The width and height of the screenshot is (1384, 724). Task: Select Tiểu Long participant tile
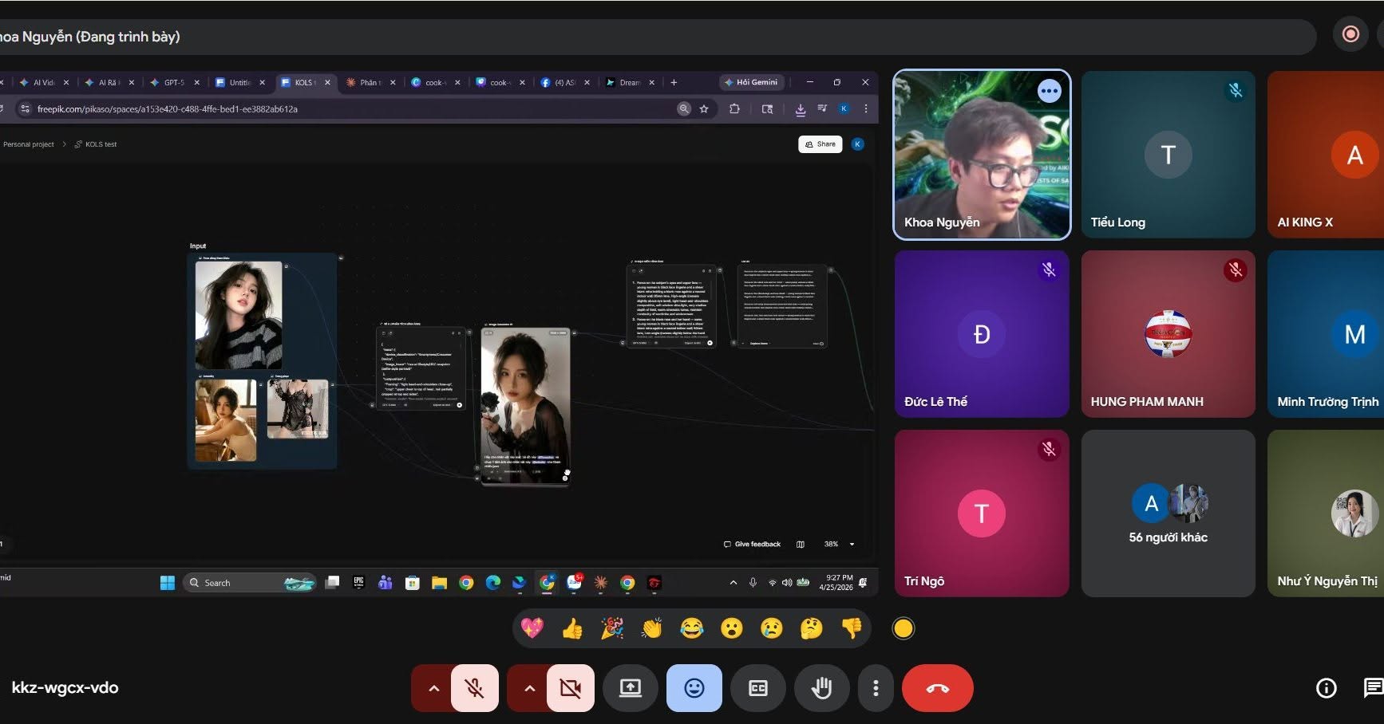[1168, 155]
